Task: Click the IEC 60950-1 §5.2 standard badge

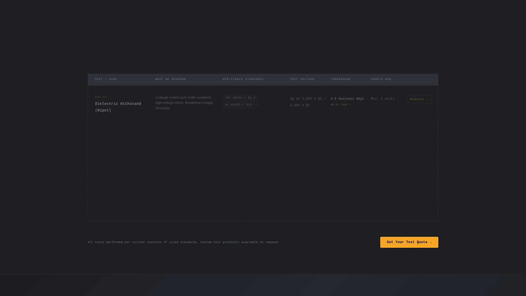Action: pyautogui.click(x=240, y=98)
